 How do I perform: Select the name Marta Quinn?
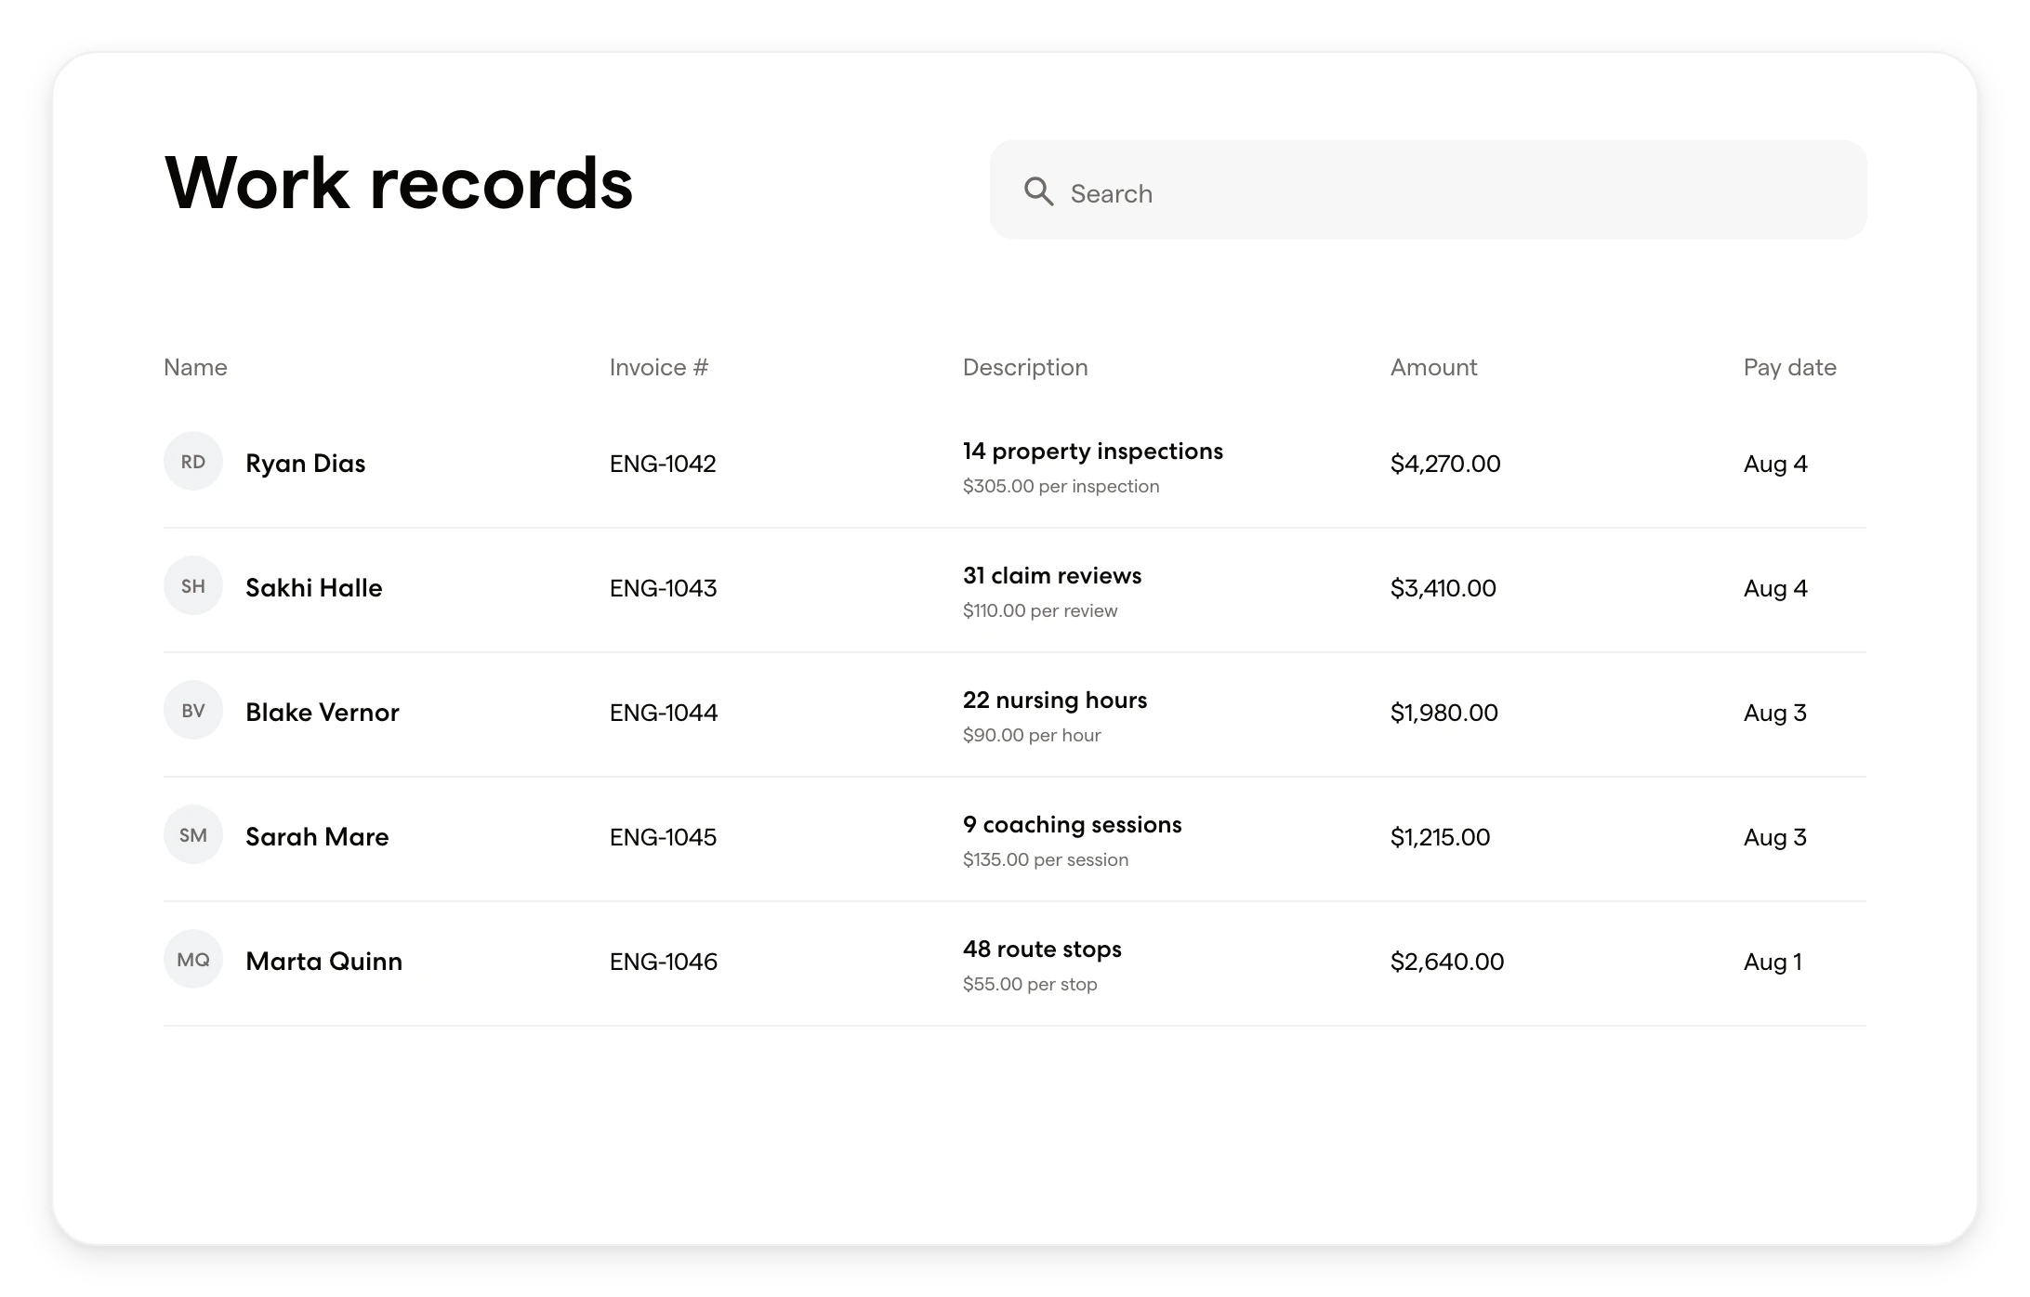coord(323,962)
